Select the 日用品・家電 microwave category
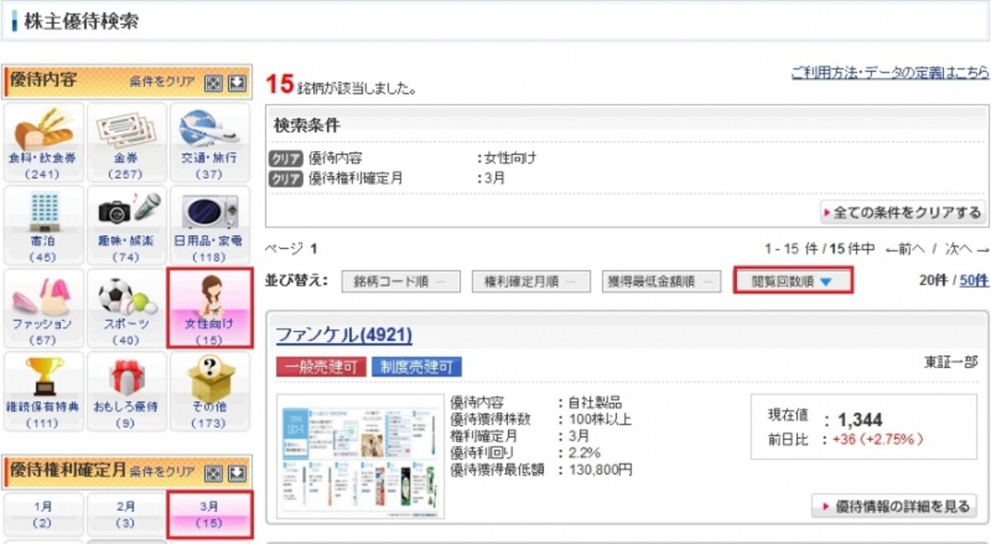Image resolution: width=991 pixels, height=544 pixels. tap(209, 225)
